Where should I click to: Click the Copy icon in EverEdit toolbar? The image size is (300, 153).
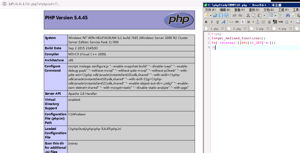pyautogui.click(x=254, y=16)
